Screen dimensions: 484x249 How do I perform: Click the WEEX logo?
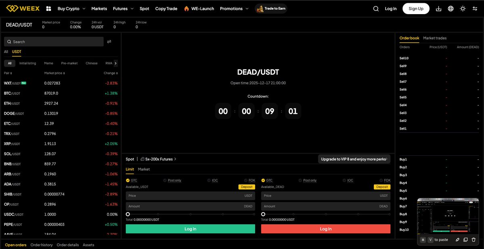[23, 8]
